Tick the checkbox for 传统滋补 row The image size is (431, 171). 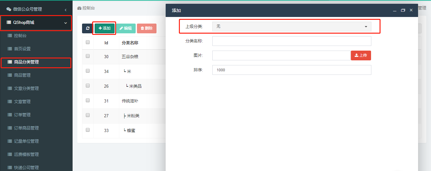pos(88,100)
